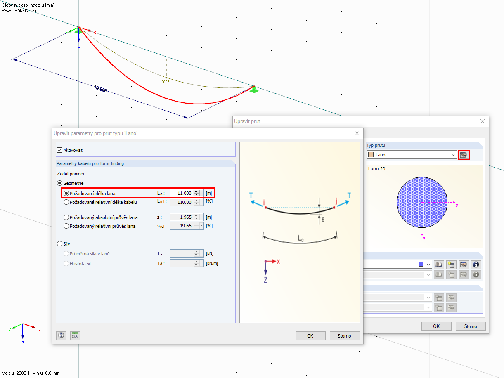Image resolution: width=504 pixels, height=378 pixels.
Task: Open the cross-section library book icon in the active row
Action: [x=440, y=264]
